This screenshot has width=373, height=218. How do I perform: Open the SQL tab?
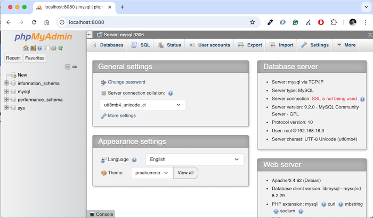coord(140,45)
